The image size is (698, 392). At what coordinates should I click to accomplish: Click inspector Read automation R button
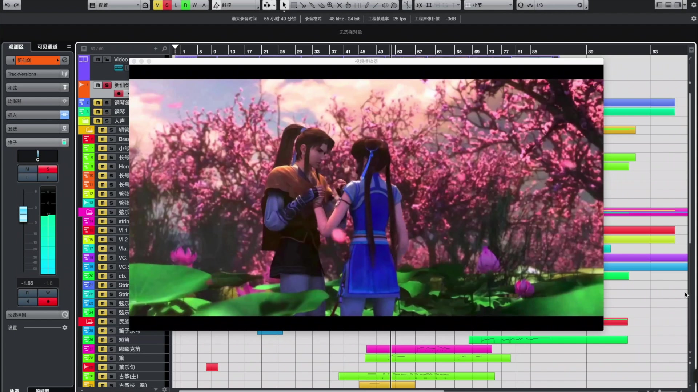(x=27, y=293)
